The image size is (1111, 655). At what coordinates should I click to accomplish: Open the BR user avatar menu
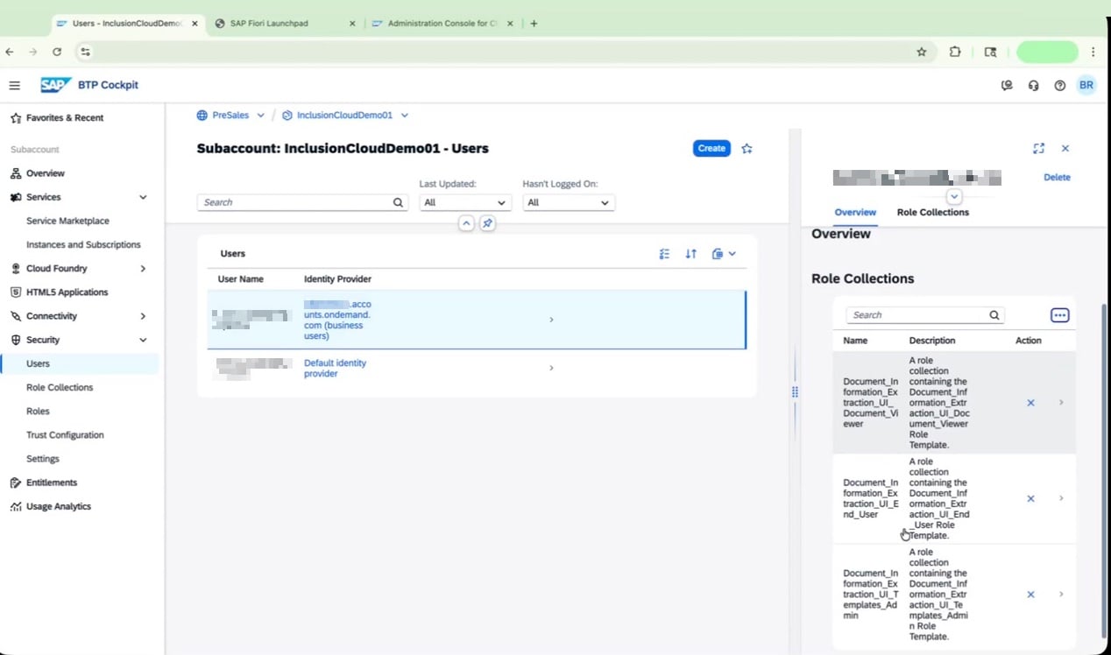pos(1086,86)
